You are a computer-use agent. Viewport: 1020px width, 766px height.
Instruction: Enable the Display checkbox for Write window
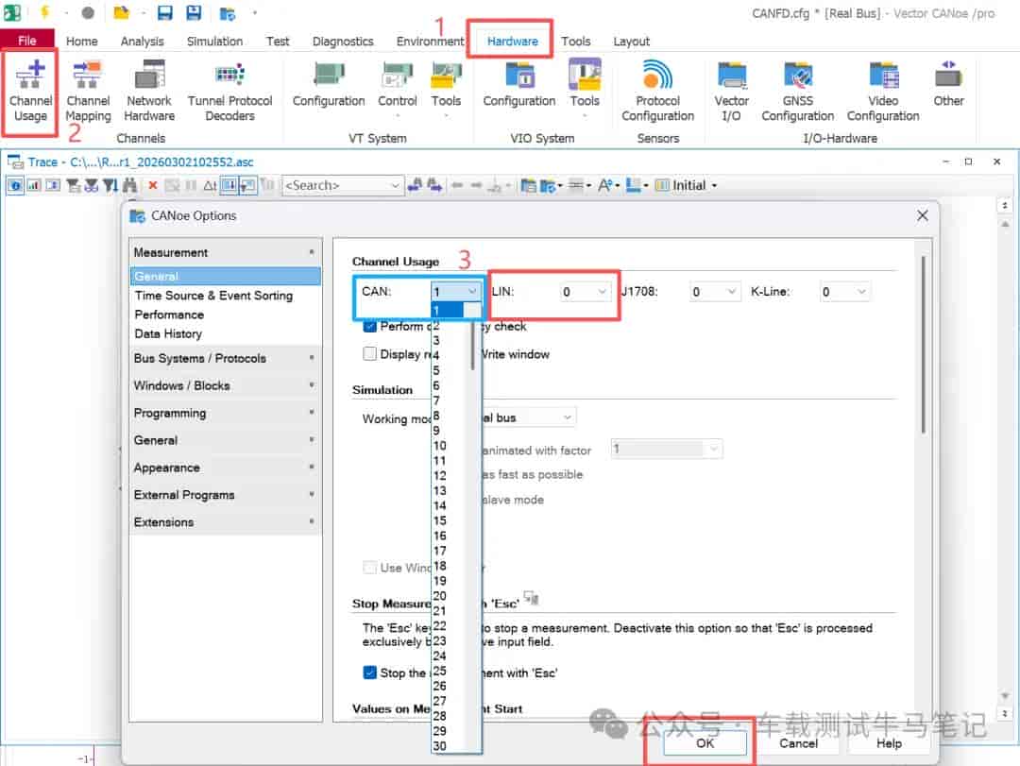coord(369,354)
